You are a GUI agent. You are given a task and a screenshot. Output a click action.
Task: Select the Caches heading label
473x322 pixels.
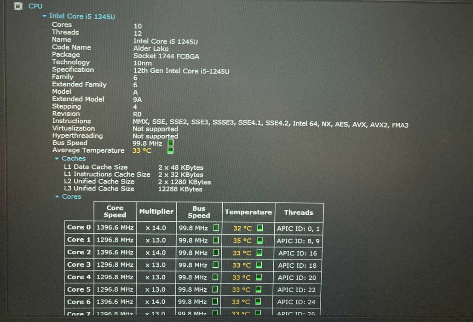pos(74,159)
